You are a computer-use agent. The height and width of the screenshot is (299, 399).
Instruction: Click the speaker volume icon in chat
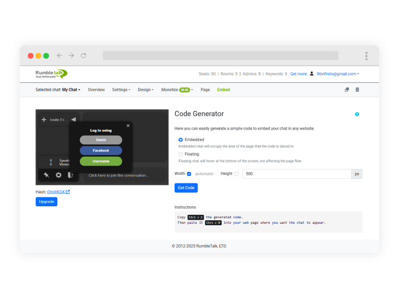[73, 120]
